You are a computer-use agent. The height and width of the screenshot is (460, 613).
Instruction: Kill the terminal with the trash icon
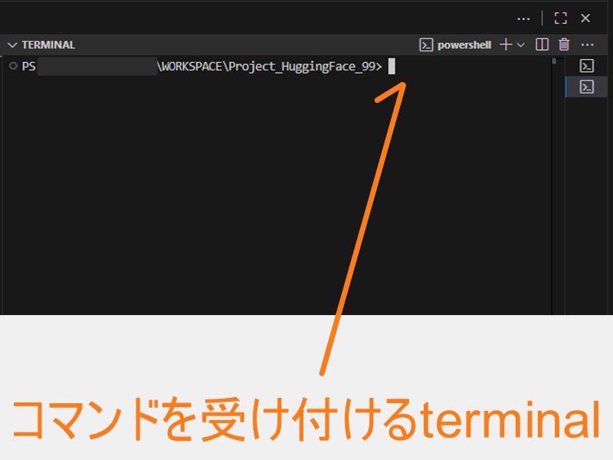(x=563, y=44)
